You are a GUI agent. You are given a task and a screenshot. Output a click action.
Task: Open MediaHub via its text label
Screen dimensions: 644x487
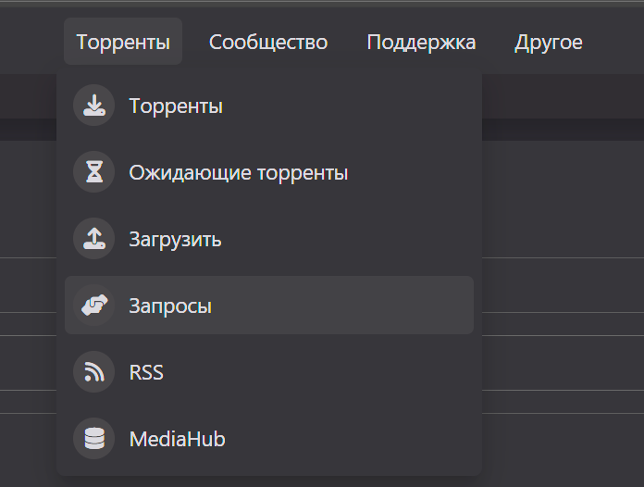[177, 440]
